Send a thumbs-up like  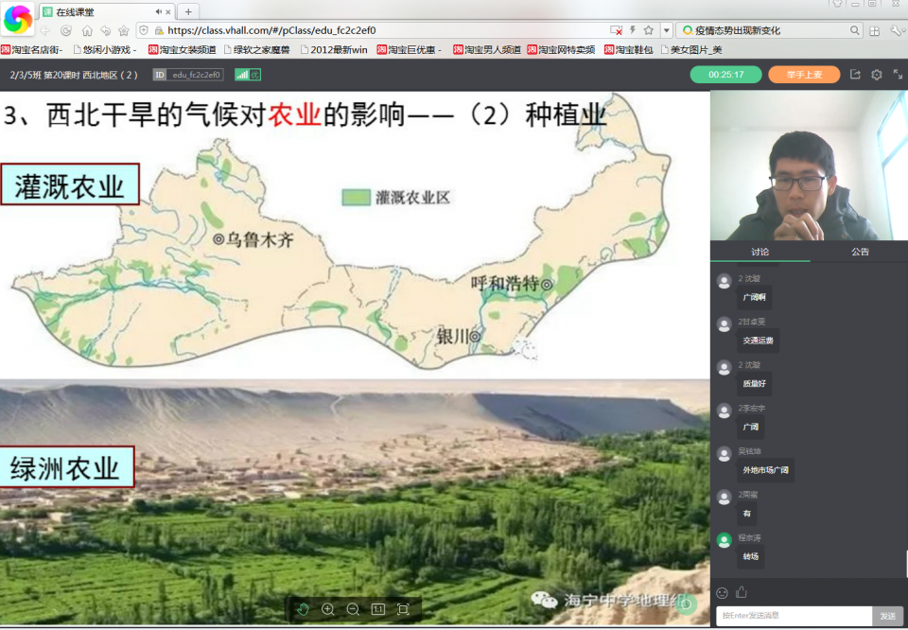(742, 592)
